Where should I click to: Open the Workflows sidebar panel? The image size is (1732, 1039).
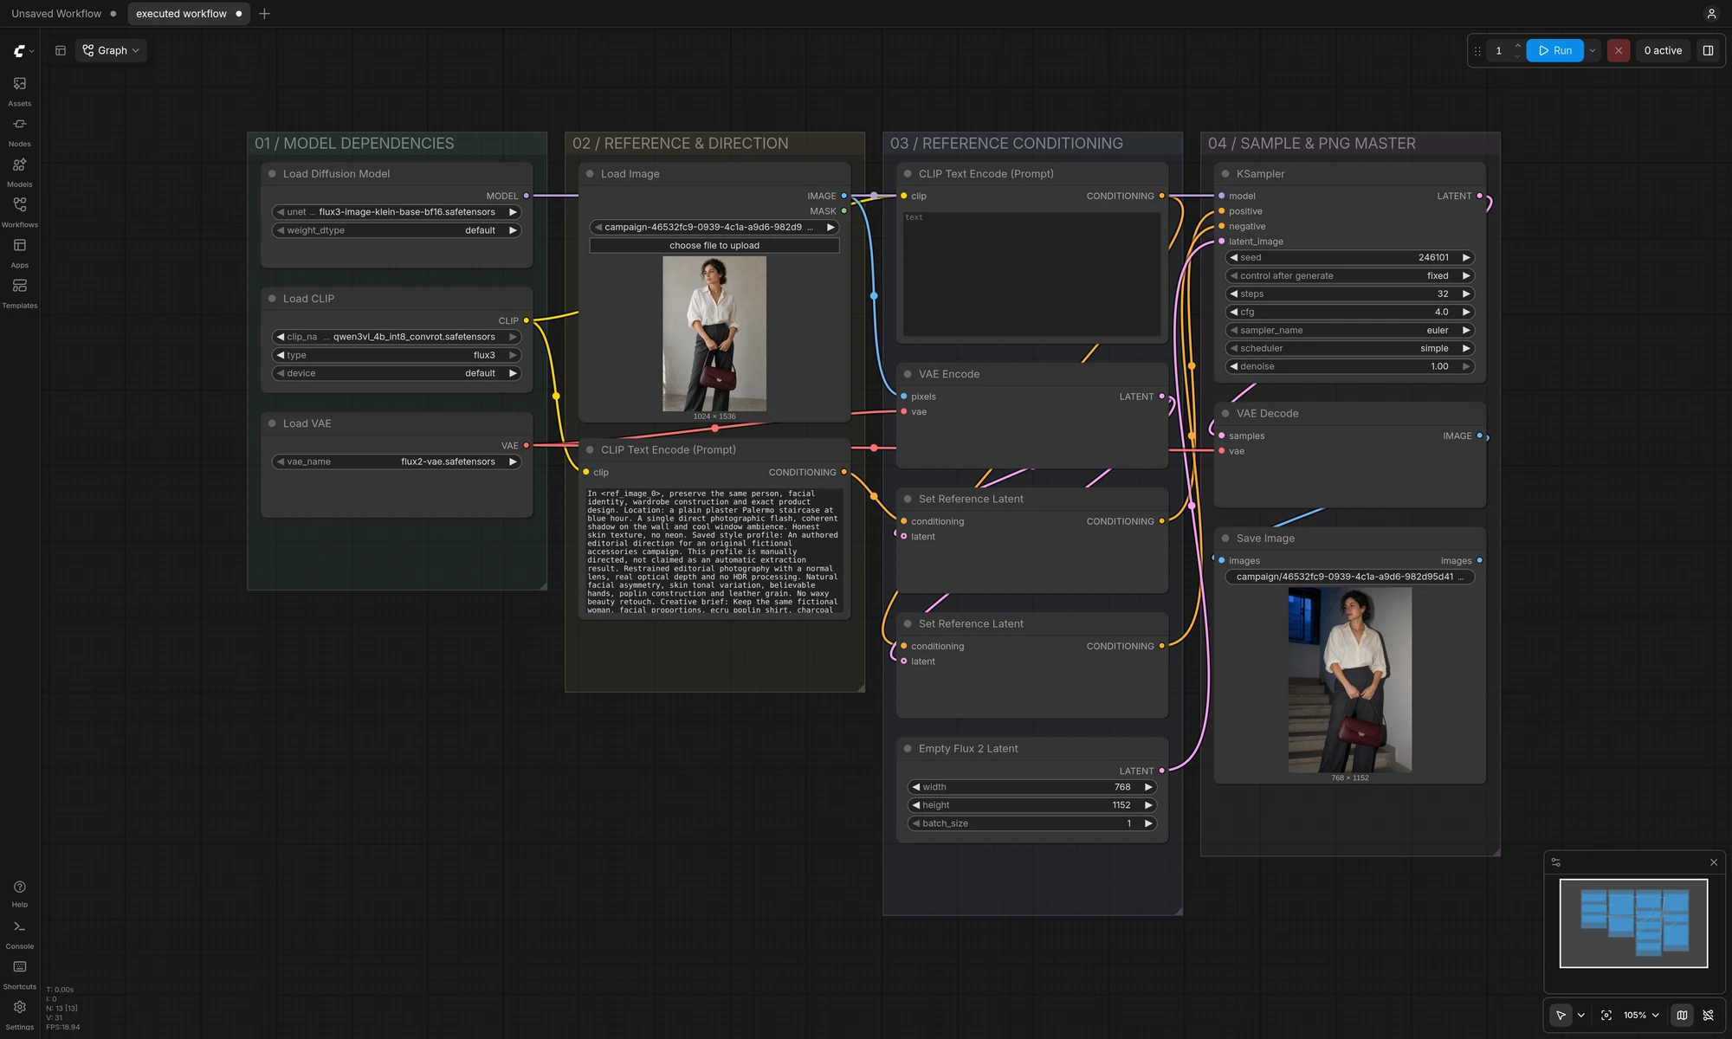tap(19, 211)
